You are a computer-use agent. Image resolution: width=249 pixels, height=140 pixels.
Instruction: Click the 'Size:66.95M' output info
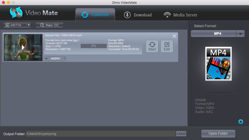point(115,43)
